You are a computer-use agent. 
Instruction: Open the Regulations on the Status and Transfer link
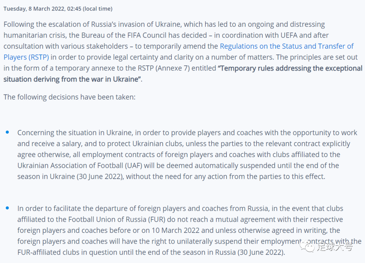287,46
